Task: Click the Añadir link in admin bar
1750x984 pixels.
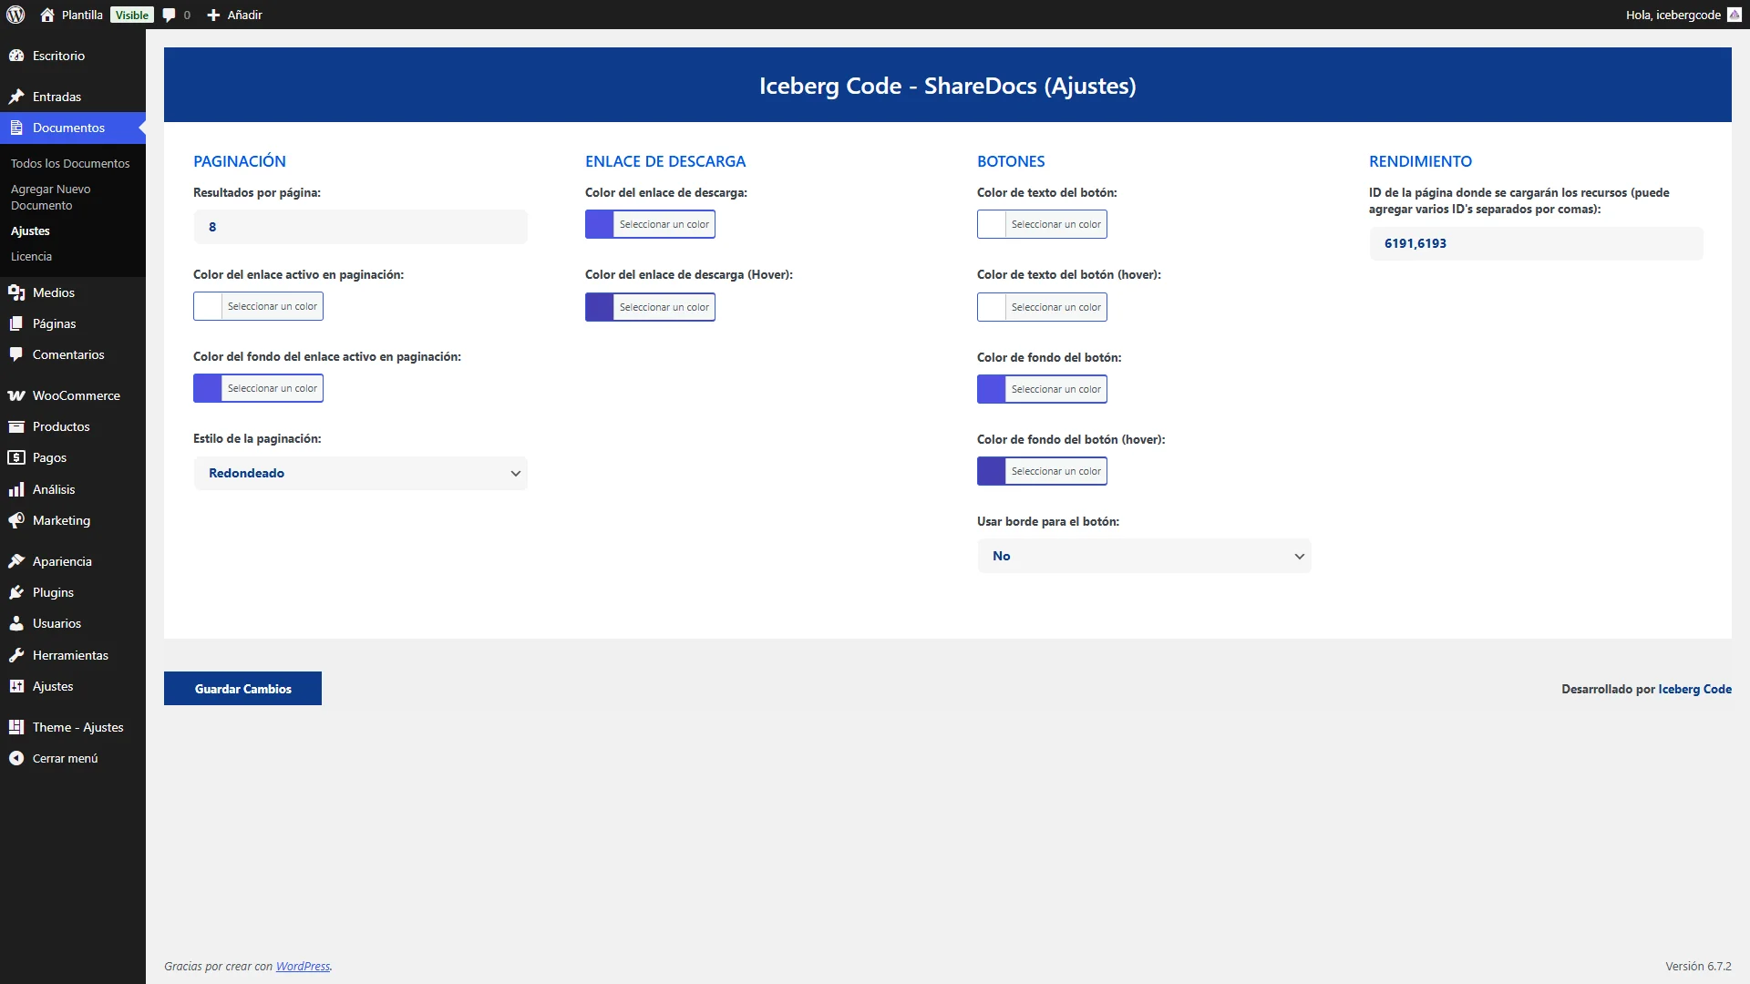Action: pos(244,15)
